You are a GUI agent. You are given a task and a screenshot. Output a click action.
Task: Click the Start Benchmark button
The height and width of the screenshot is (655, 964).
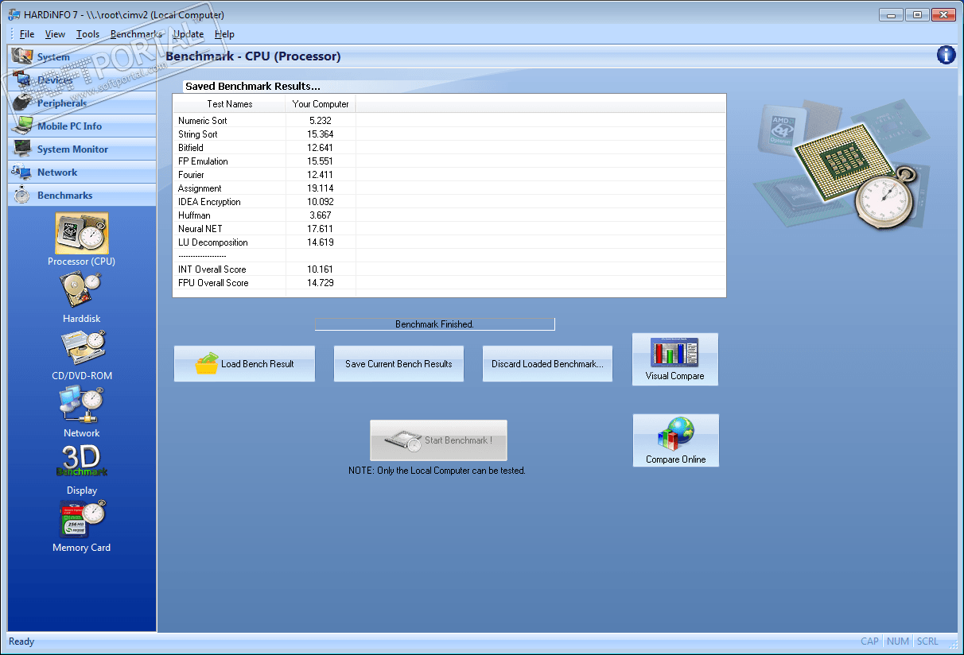[438, 440]
